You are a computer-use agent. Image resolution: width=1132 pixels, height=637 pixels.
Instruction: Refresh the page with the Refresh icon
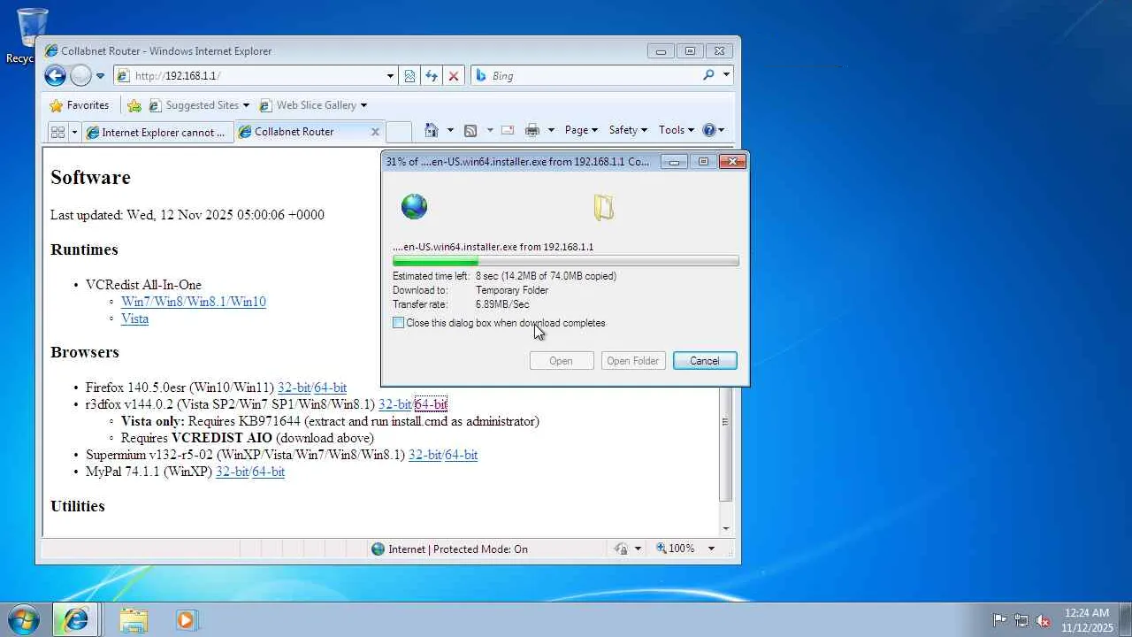[x=432, y=76]
